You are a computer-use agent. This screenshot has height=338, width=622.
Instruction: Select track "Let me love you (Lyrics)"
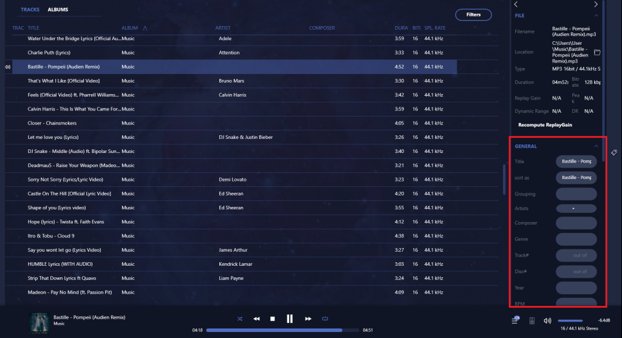[251, 137]
